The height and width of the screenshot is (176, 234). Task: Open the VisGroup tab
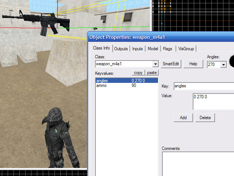(x=186, y=49)
